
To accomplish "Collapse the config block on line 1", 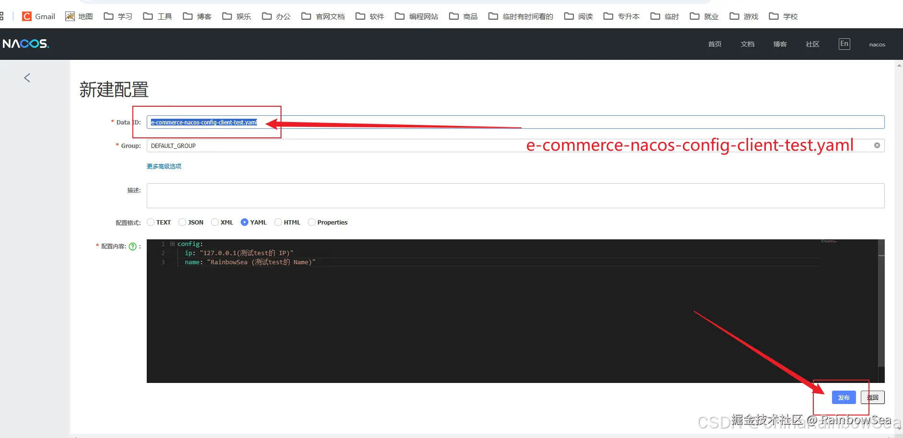I will [172, 244].
